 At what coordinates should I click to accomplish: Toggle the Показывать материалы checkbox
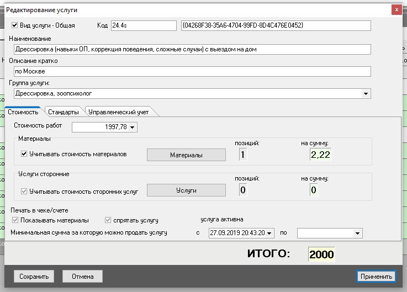[x=15, y=220]
